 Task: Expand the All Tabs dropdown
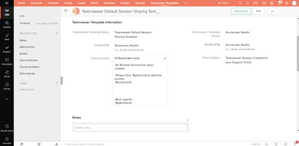224,3
